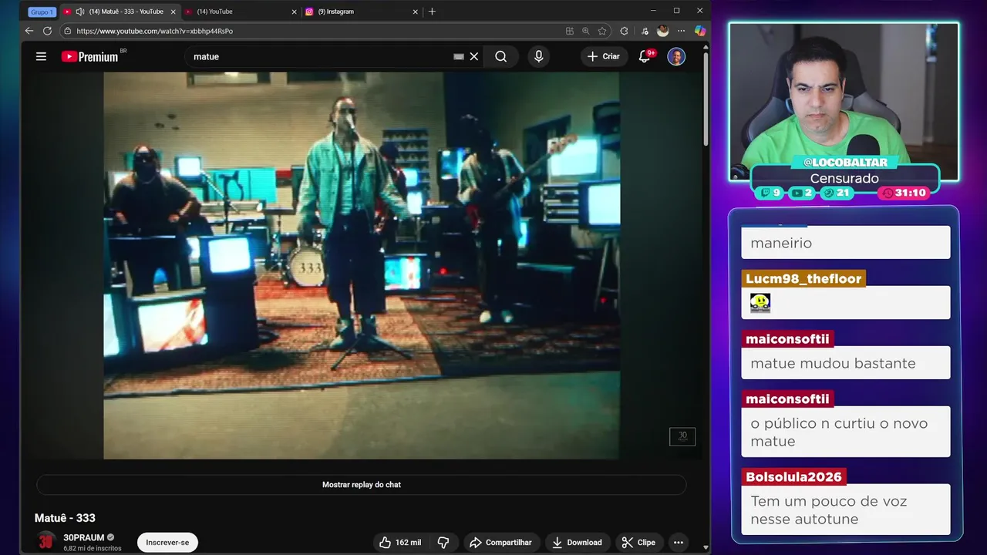Open more actions three-dots under video
Image resolution: width=987 pixels, height=555 pixels.
[x=679, y=543]
